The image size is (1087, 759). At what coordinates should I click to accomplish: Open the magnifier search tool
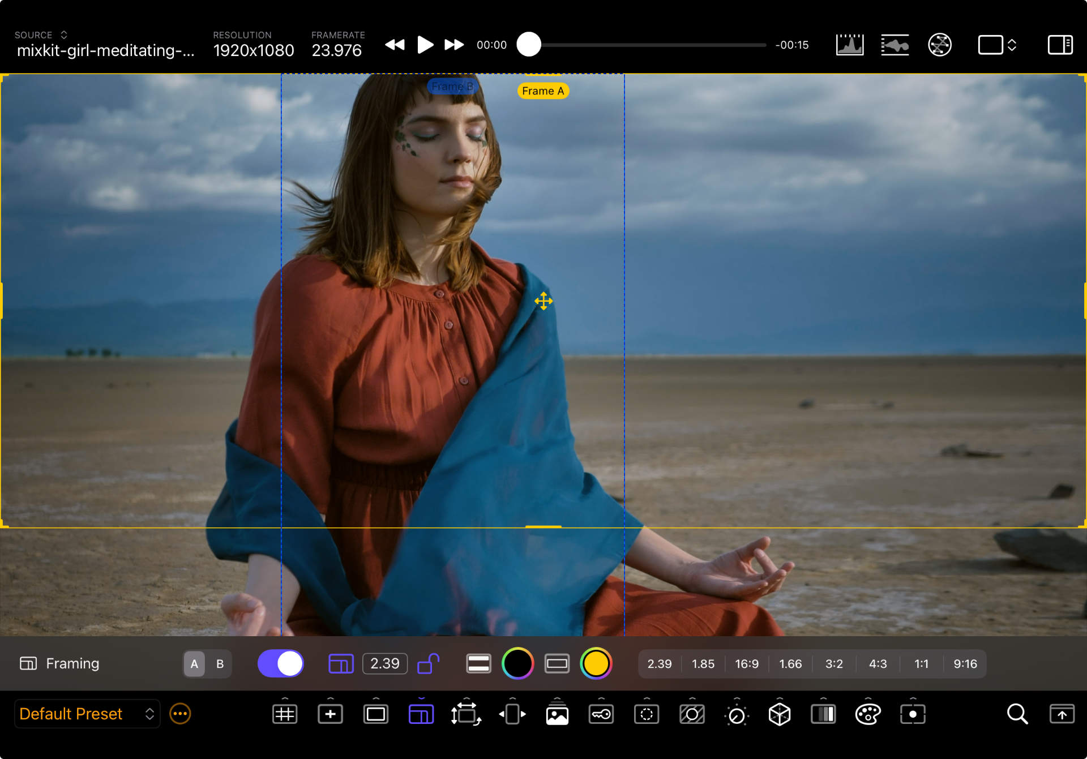1017,714
